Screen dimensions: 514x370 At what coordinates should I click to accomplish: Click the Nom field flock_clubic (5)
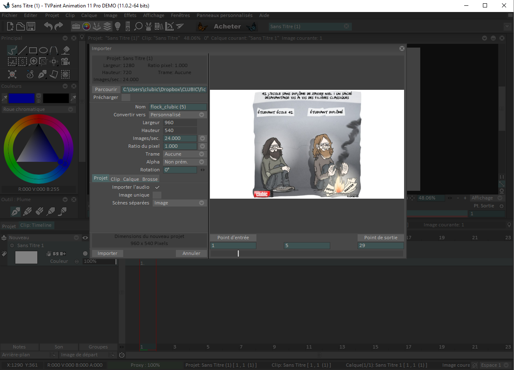pyautogui.click(x=178, y=107)
